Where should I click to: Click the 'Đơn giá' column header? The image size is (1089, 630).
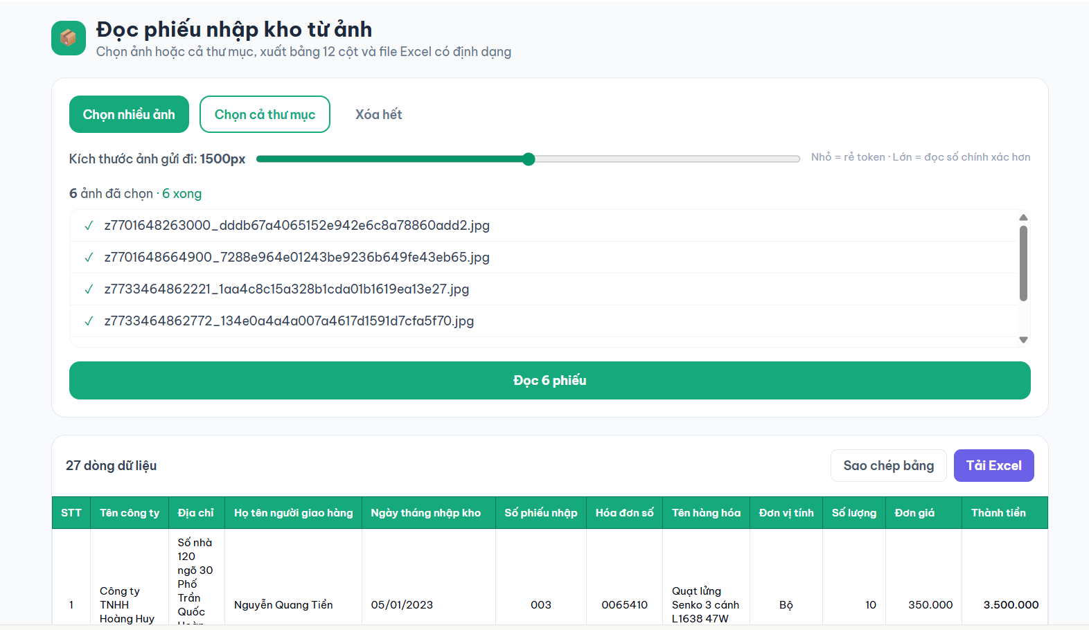pos(923,513)
